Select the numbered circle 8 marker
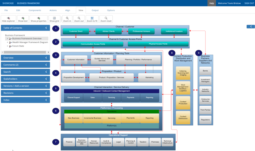This screenshot has width=255, height=151. coord(172,53)
